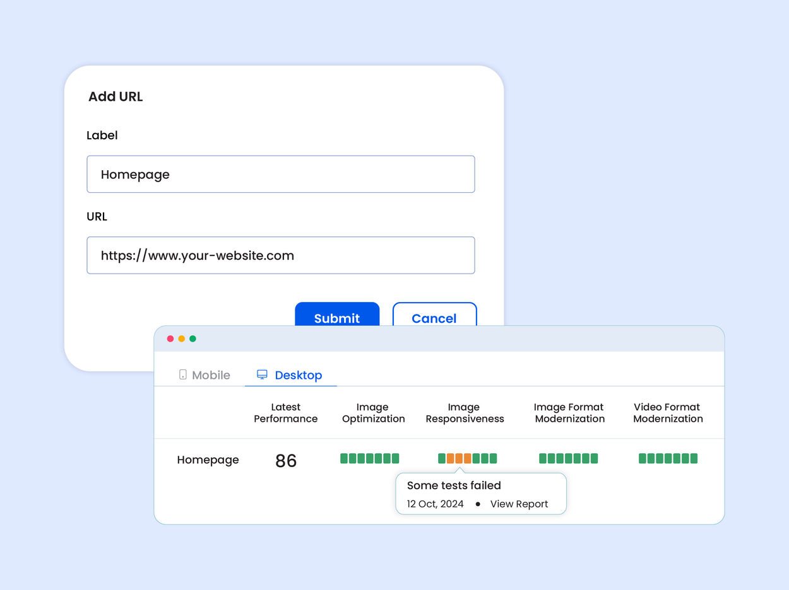Click the yellow minimize window dot

tap(182, 338)
